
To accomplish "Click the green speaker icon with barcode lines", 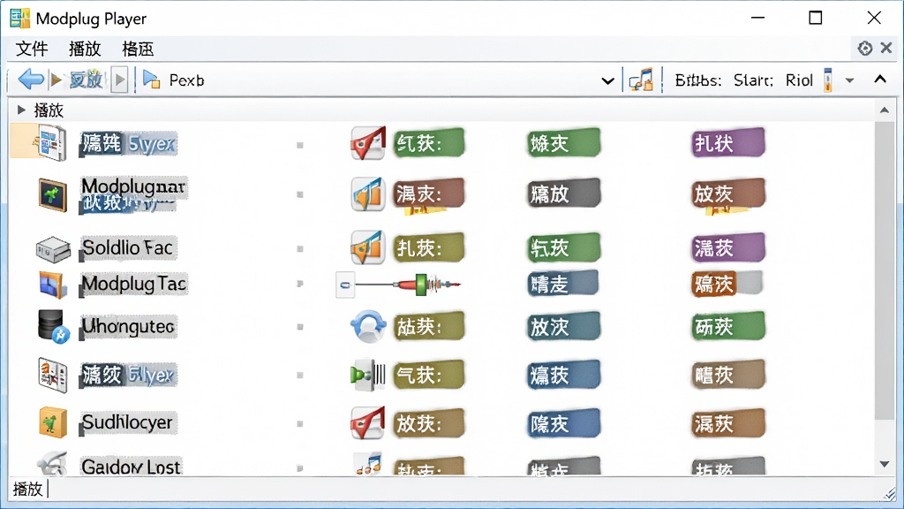I will pyautogui.click(x=368, y=375).
